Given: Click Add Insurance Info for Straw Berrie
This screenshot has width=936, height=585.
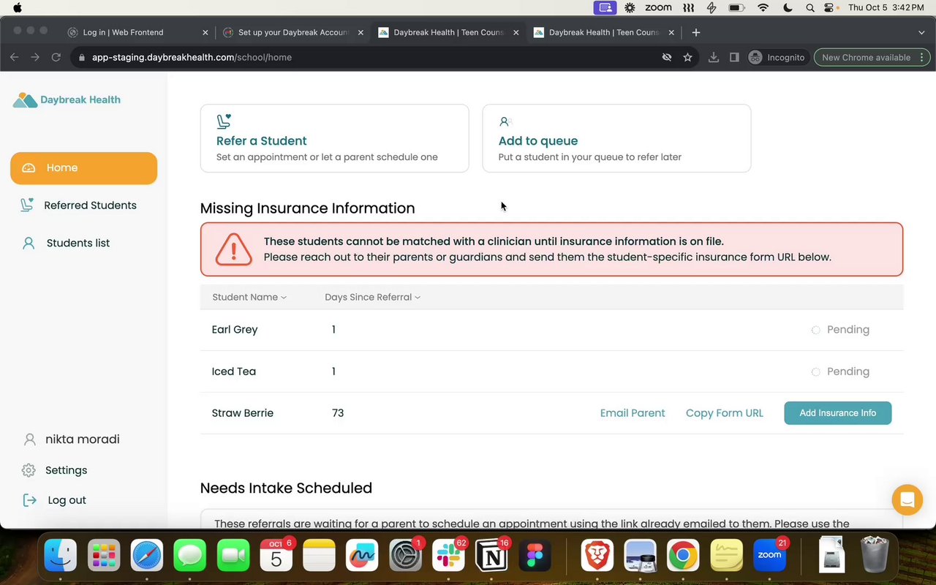Looking at the screenshot, I should (x=837, y=413).
